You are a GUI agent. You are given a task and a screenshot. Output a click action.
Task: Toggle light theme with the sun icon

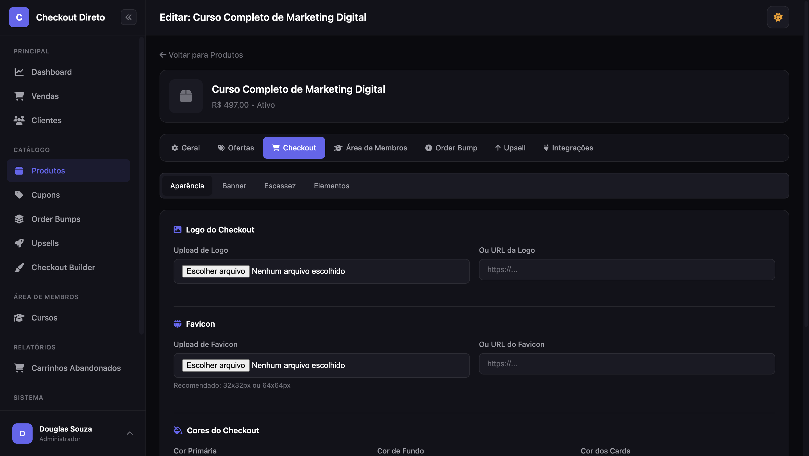point(778,17)
